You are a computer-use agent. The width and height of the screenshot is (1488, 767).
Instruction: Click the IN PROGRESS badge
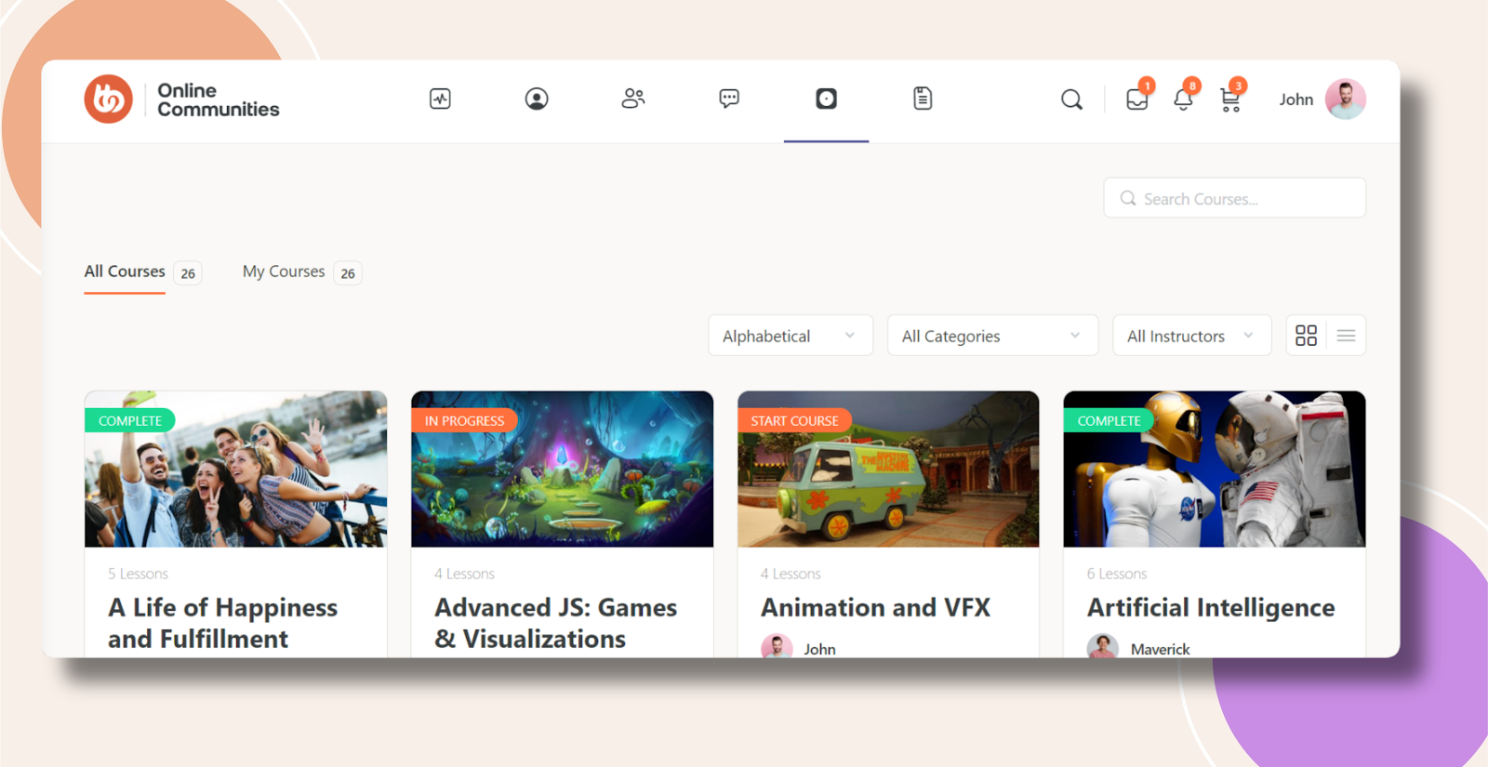click(464, 421)
